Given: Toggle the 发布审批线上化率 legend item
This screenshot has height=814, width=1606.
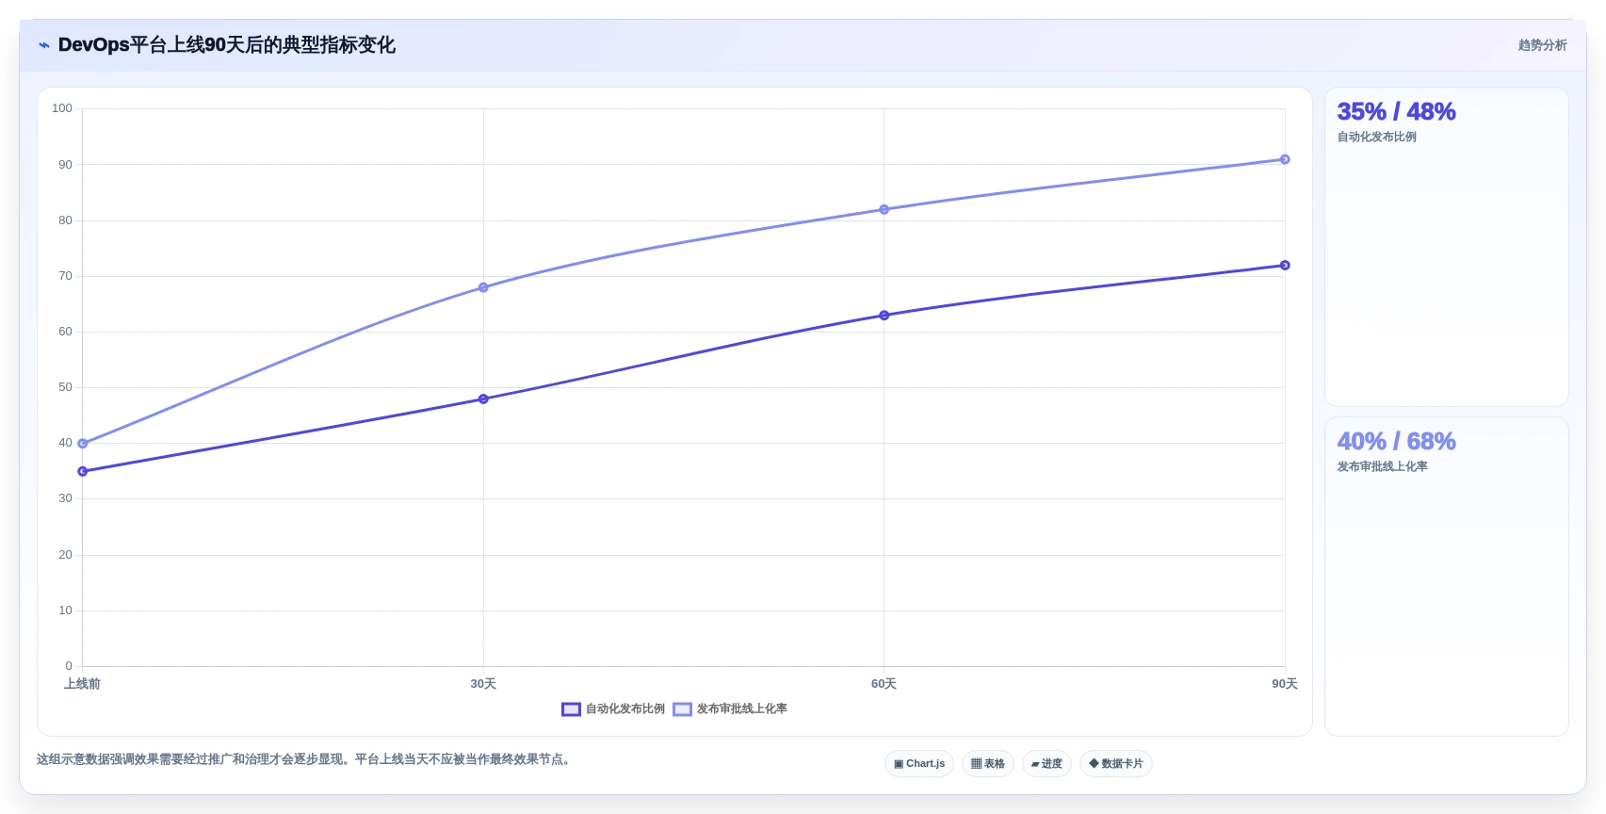Looking at the screenshot, I should click(x=730, y=708).
